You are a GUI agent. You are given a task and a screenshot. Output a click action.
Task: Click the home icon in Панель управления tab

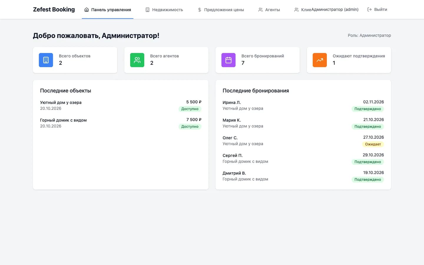87,10
